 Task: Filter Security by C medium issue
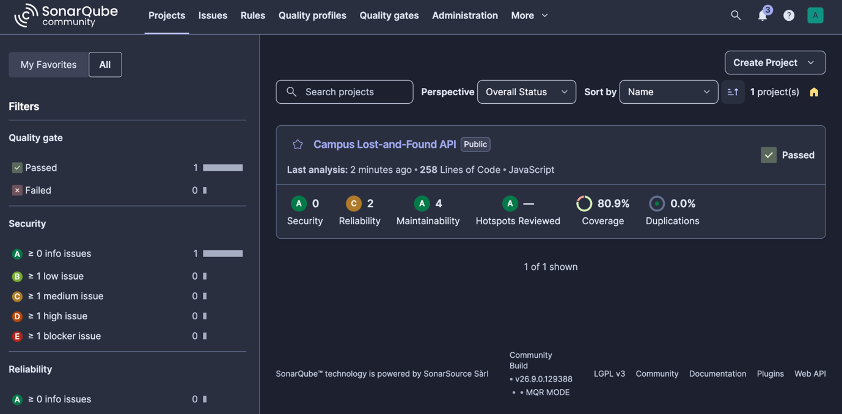pos(127,296)
